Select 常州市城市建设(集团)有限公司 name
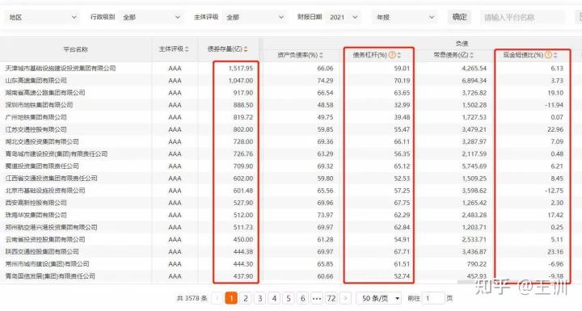The height and width of the screenshot is (311, 582). tap(47, 264)
